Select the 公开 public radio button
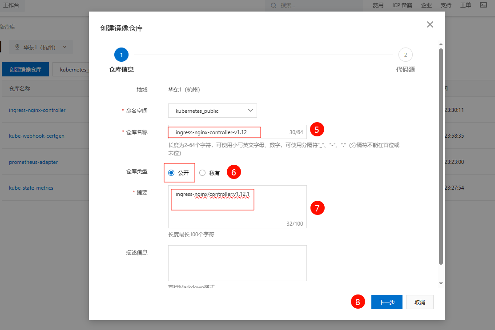The image size is (495, 330). pos(171,173)
